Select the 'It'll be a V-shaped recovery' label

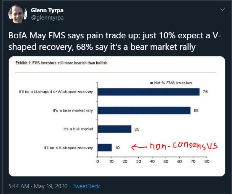coord(68,148)
